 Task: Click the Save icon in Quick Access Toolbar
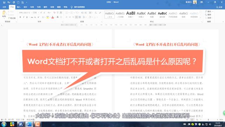[x=4, y=2]
